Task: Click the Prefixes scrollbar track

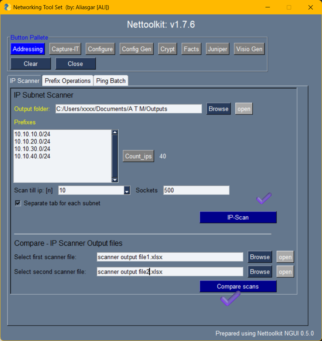Action: click(115, 156)
